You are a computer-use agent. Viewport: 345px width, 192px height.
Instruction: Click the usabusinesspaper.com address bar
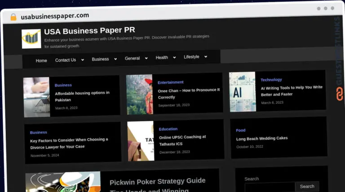pyautogui.click(x=55, y=16)
